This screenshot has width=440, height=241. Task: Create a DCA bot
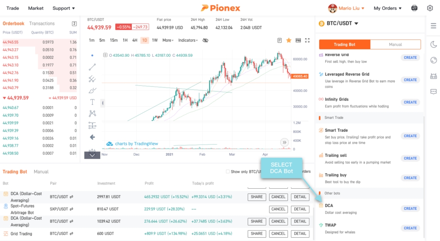coord(410,208)
